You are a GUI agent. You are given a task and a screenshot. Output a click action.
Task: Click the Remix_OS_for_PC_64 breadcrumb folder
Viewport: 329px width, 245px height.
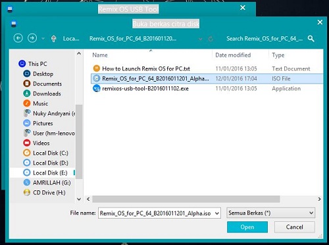click(x=133, y=39)
